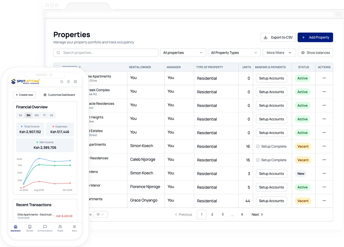This screenshot has height=247, width=344.
Task: Open the All properties dropdown
Action: tap(183, 53)
